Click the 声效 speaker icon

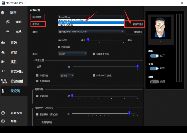tap(3, 43)
